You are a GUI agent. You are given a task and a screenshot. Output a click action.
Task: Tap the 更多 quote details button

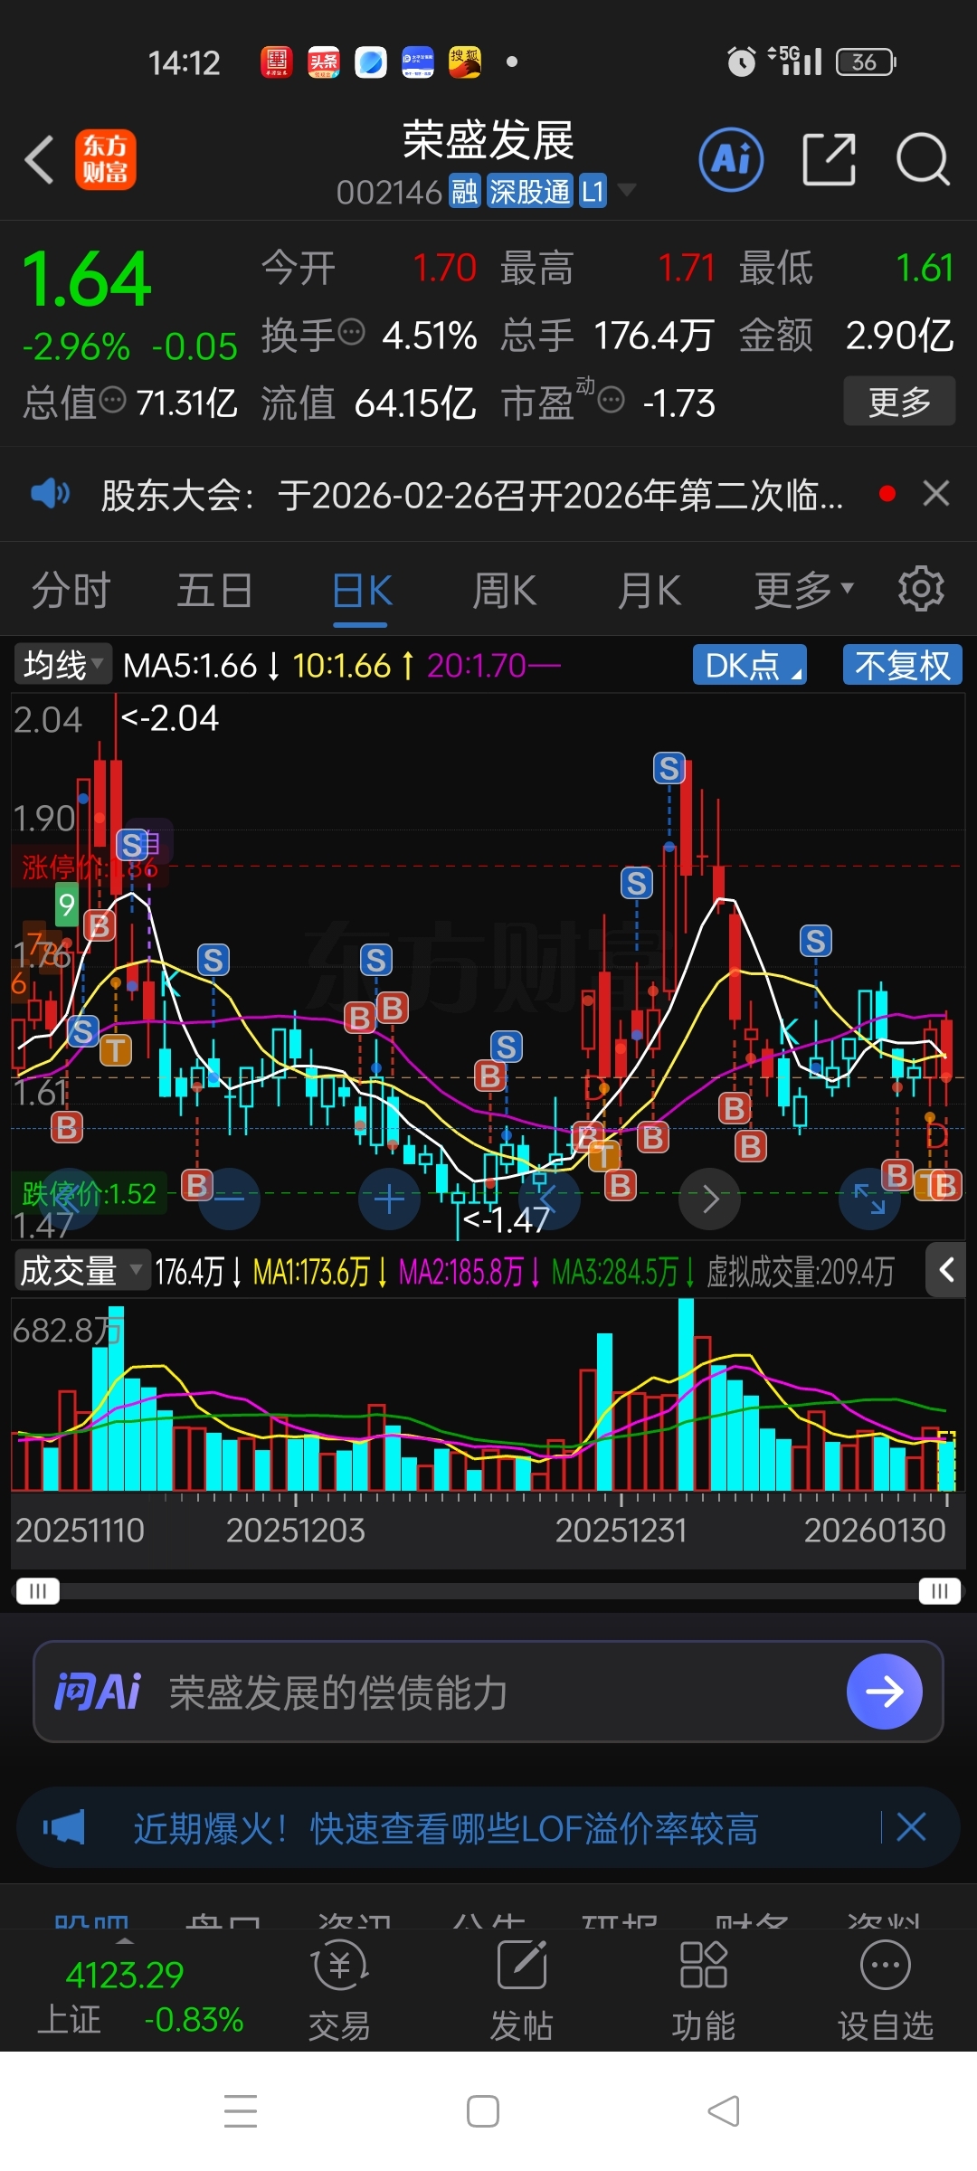coord(899,401)
